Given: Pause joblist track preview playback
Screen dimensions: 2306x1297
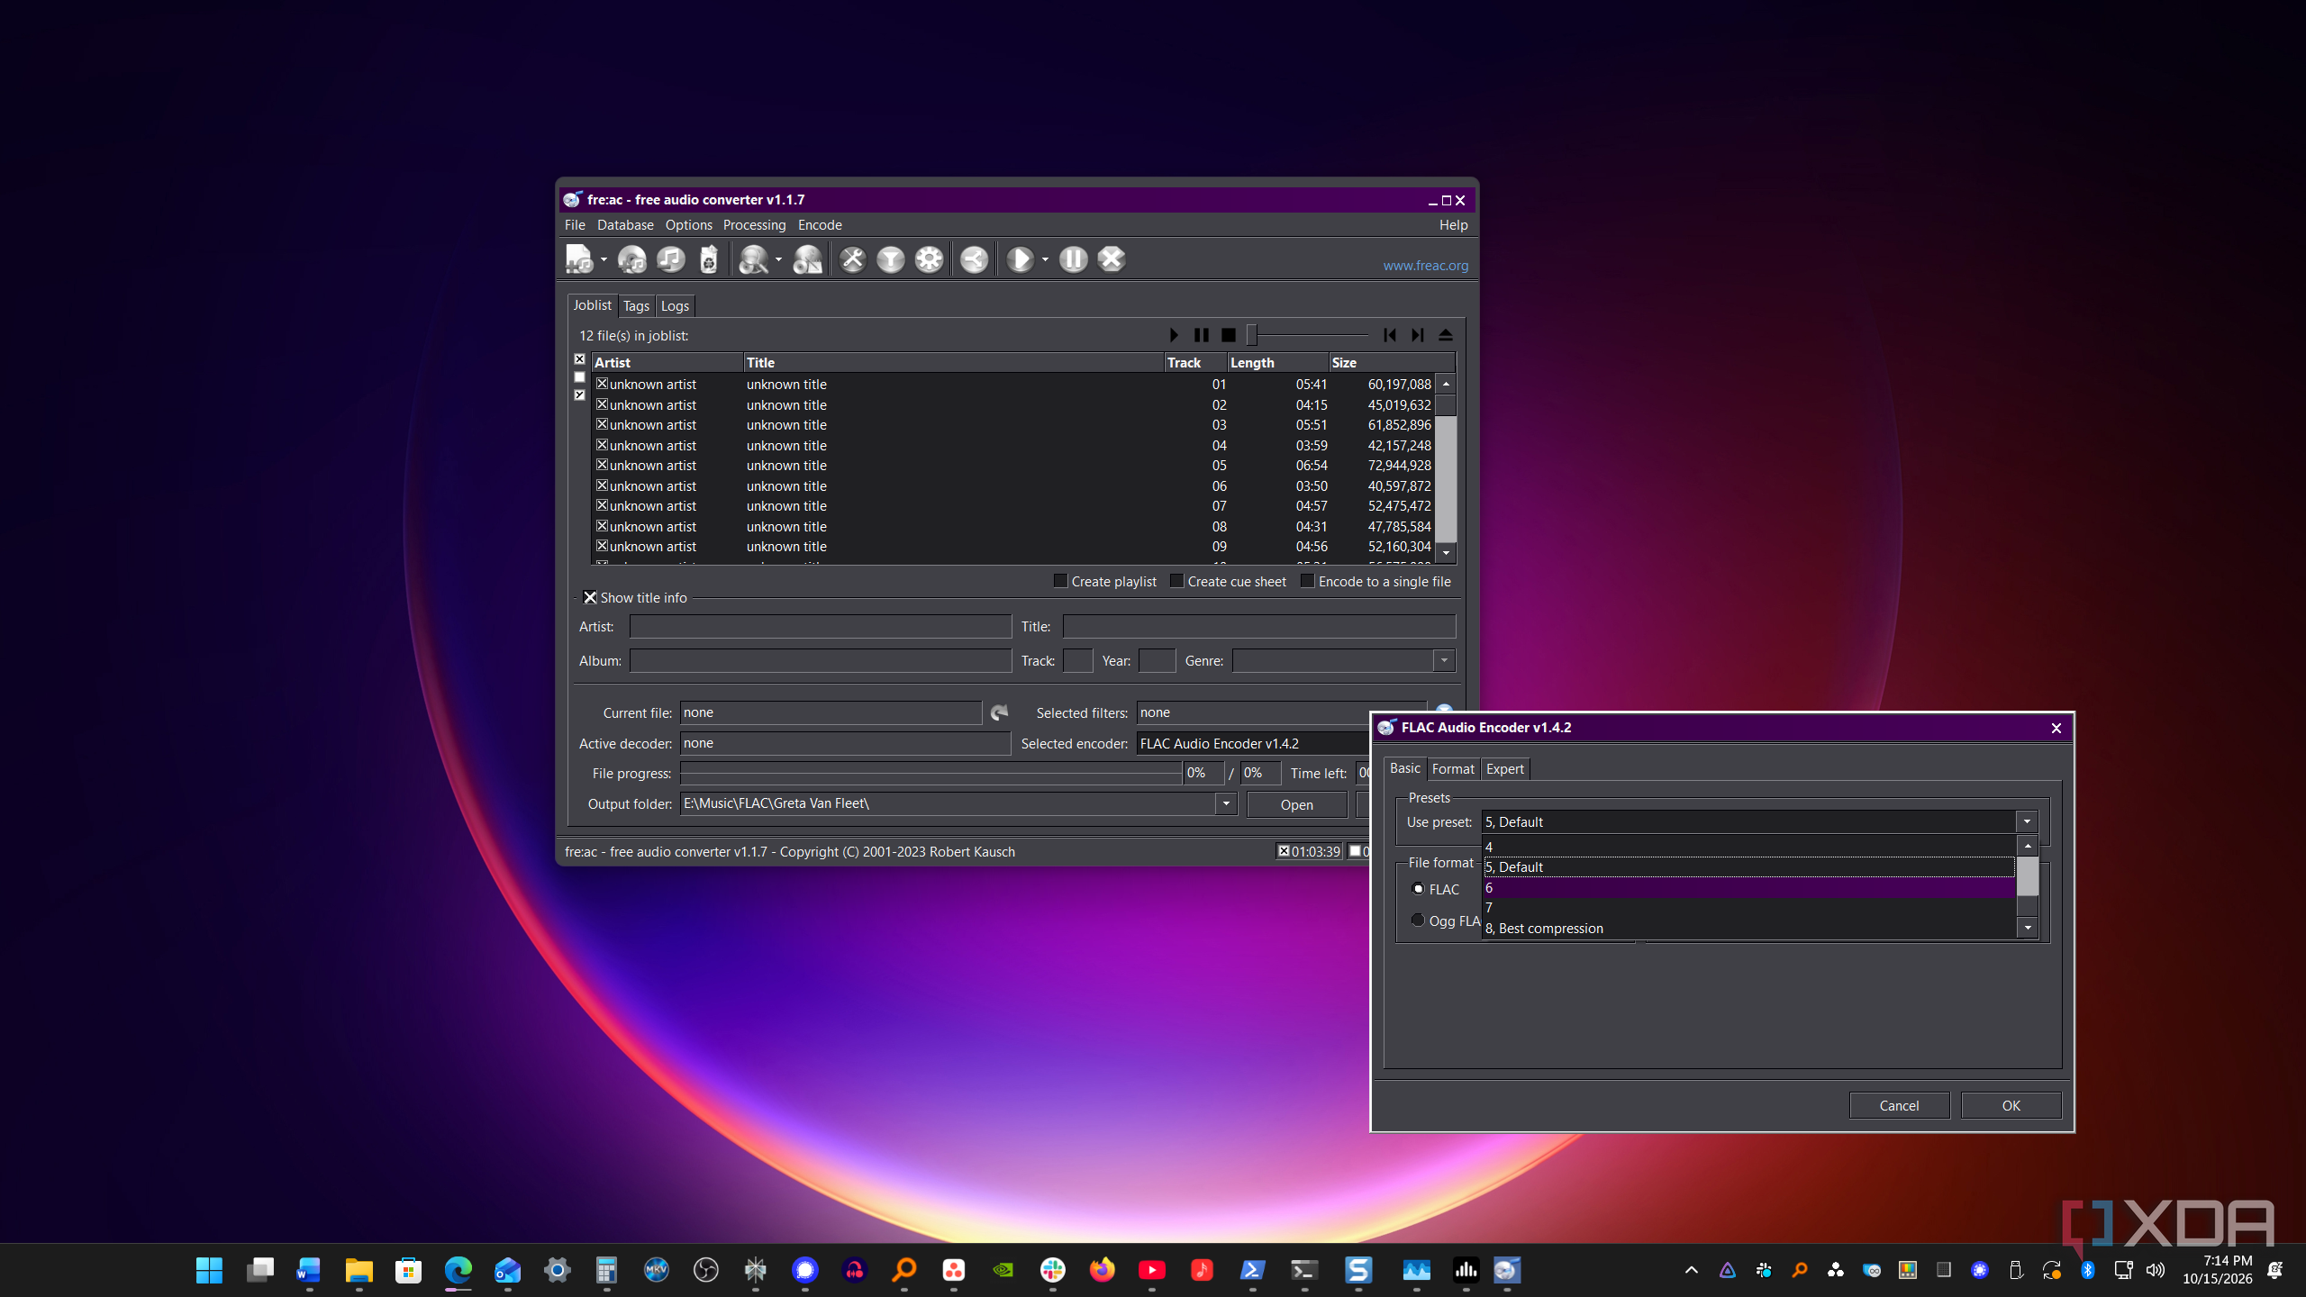Looking at the screenshot, I should [1202, 335].
